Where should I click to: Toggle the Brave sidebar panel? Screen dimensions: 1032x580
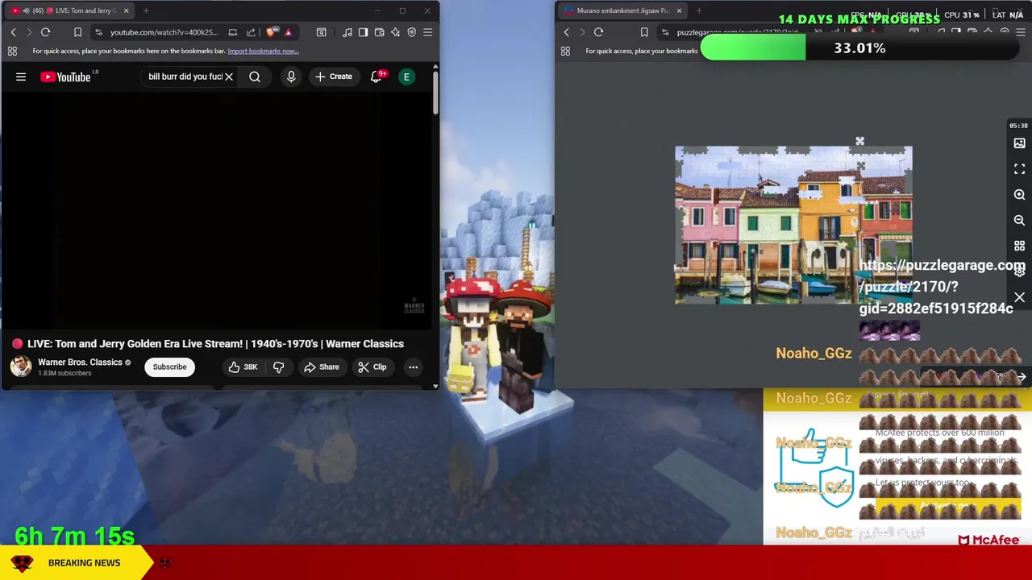(363, 32)
